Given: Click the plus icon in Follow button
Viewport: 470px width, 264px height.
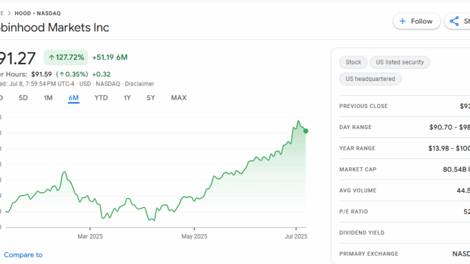Looking at the screenshot, I should pyautogui.click(x=402, y=21).
